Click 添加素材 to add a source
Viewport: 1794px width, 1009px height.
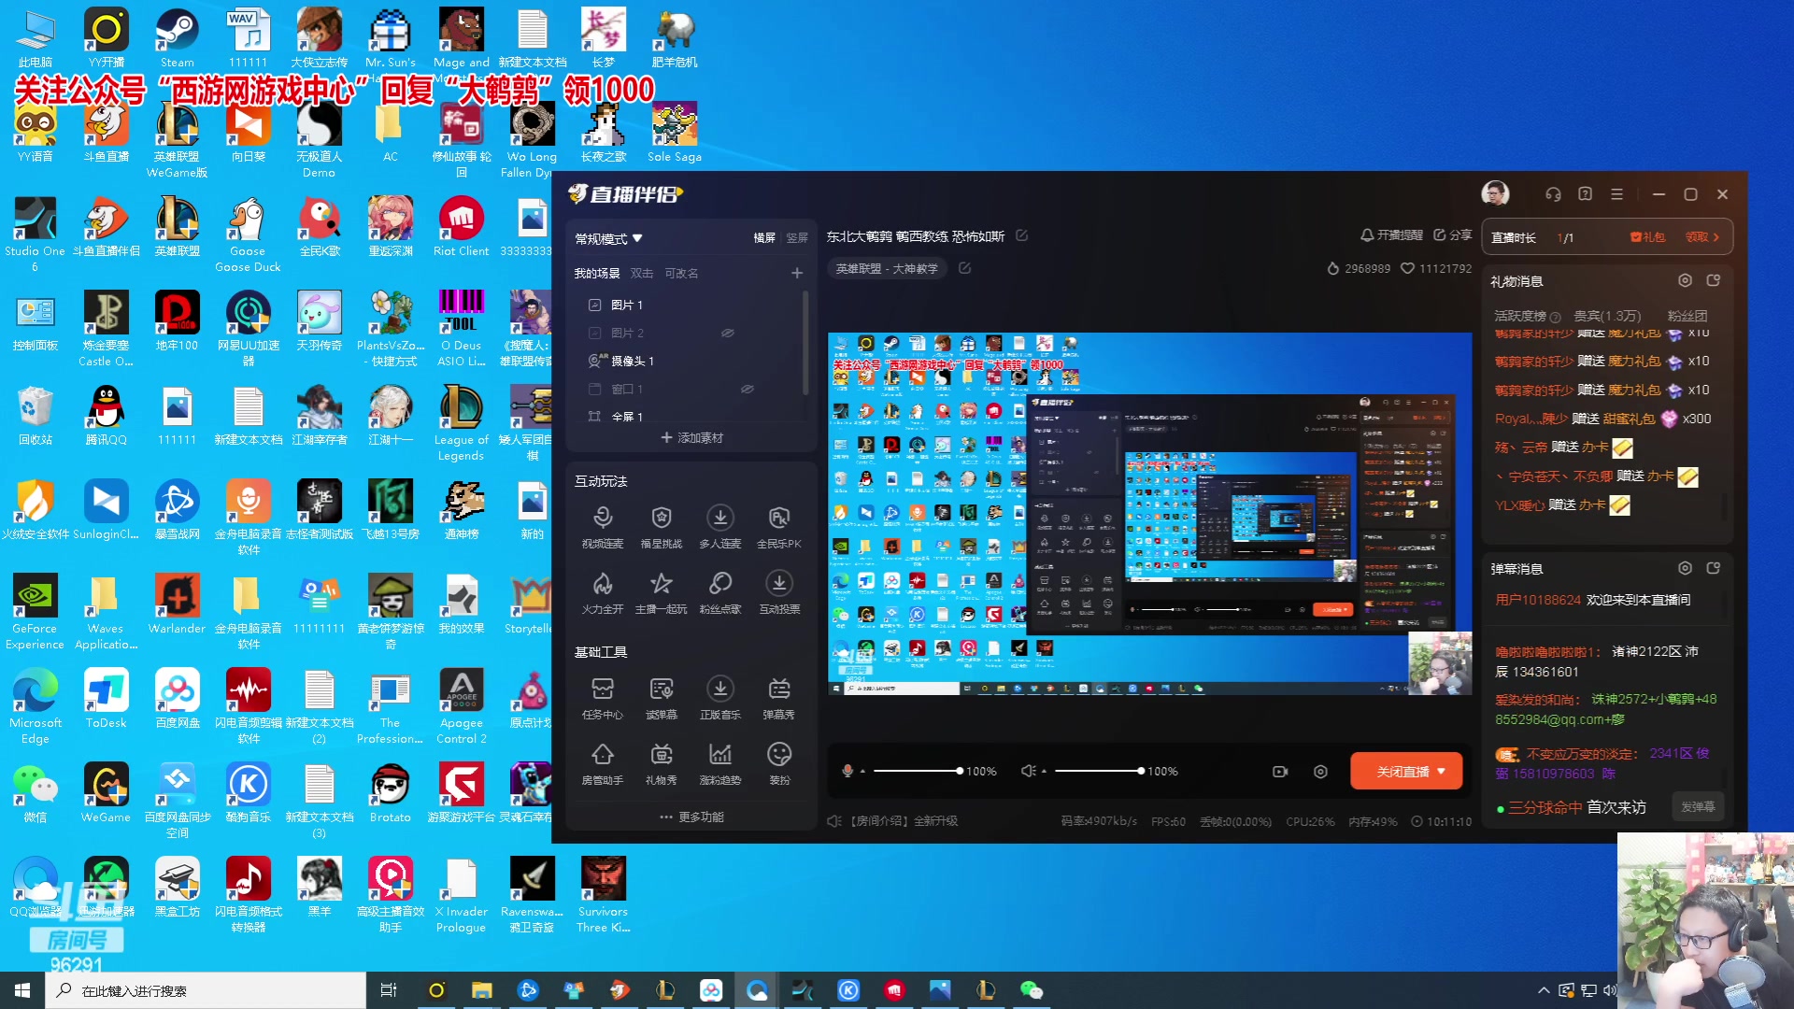coord(692,437)
